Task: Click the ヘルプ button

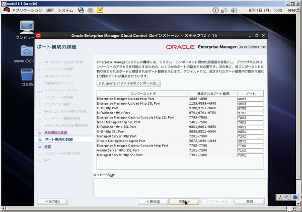Action: click(x=52, y=201)
